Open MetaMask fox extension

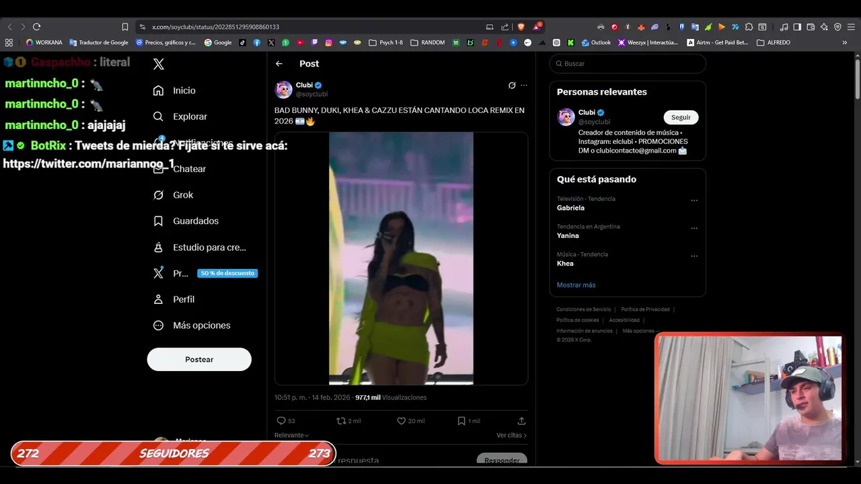tap(641, 27)
